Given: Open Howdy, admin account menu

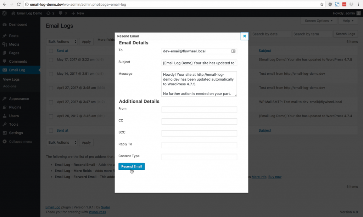Looking at the screenshot, I should (347, 13).
